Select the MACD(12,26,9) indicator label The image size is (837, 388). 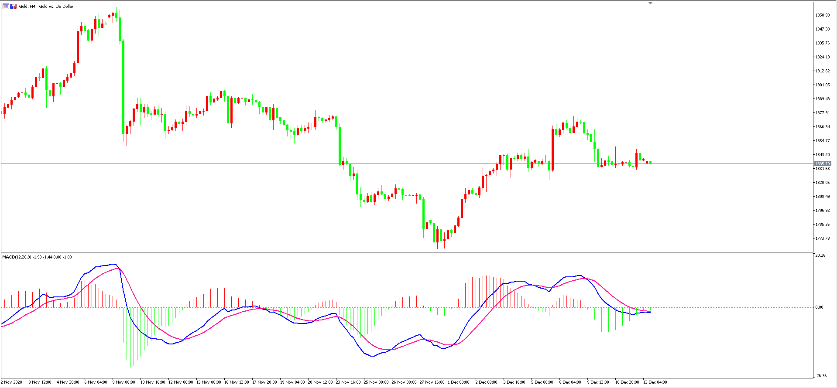point(17,257)
